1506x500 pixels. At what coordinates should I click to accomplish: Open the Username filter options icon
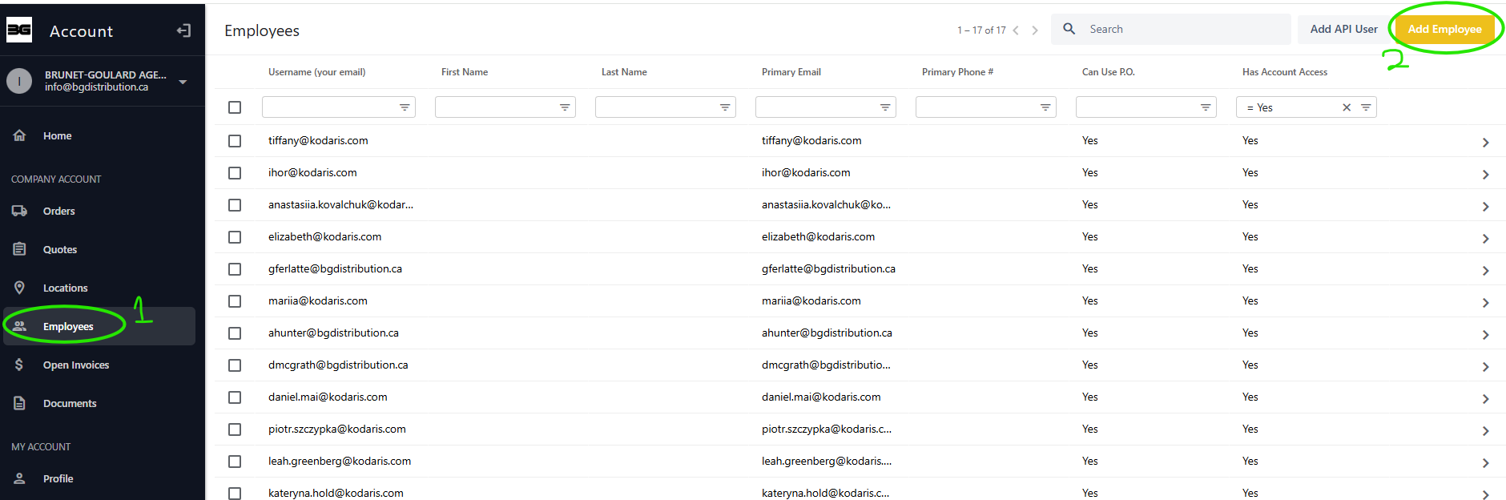[405, 107]
